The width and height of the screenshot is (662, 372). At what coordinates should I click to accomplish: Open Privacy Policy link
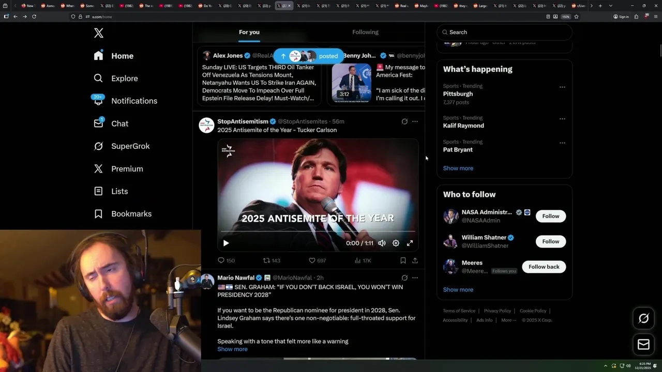click(x=497, y=311)
